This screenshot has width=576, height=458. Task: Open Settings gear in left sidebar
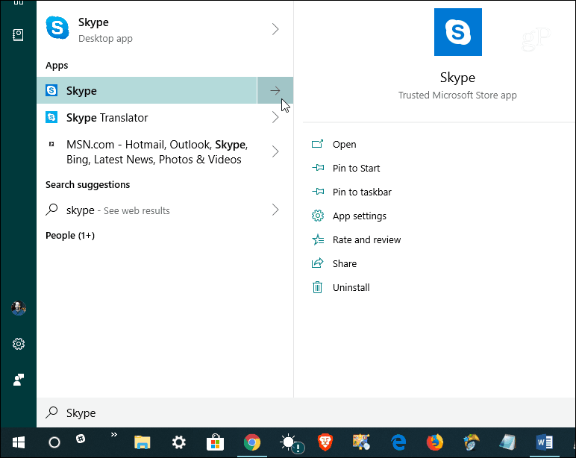(19, 344)
